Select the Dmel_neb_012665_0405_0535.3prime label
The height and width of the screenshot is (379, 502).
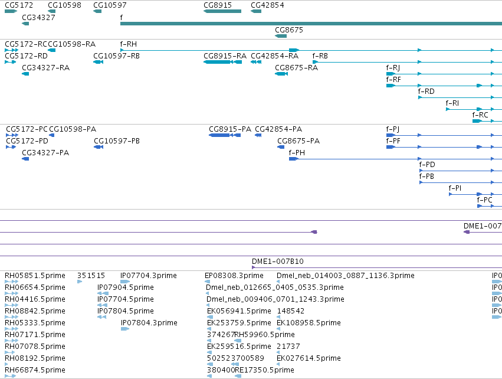(275, 287)
